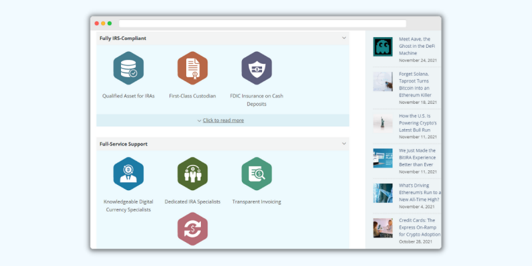Open article 'We Just Made the BitIRA Experience Better'
Viewport: 532px width, 266px height.
coord(418,158)
